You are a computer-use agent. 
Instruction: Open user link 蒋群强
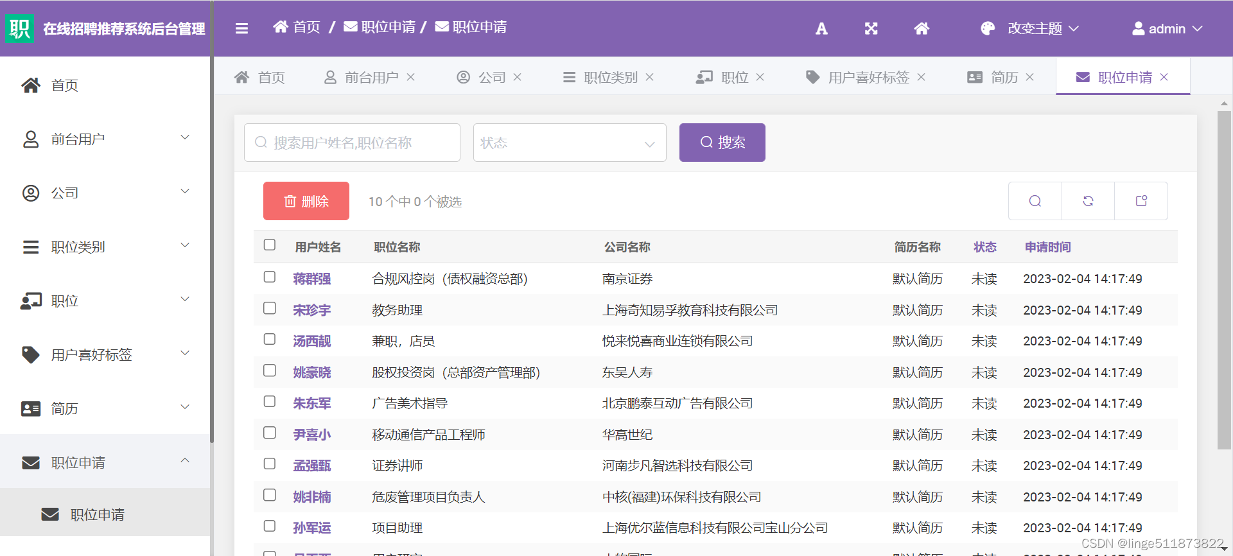pyautogui.click(x=312, y=279)
